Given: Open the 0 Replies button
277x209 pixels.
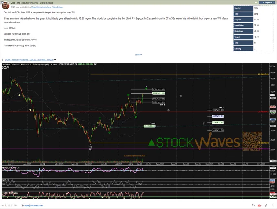Looking at the screenshot, I should coord(267,2).
